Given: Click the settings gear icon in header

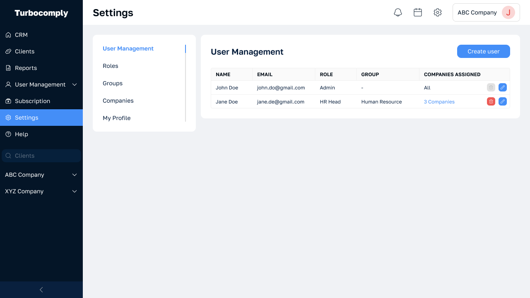Looking at the screenshot, I should click(438, 12).
